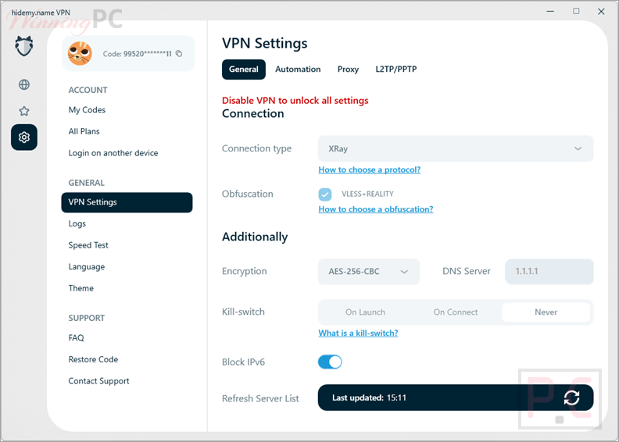Open Login on another device
619x442 pixels.
113,153
